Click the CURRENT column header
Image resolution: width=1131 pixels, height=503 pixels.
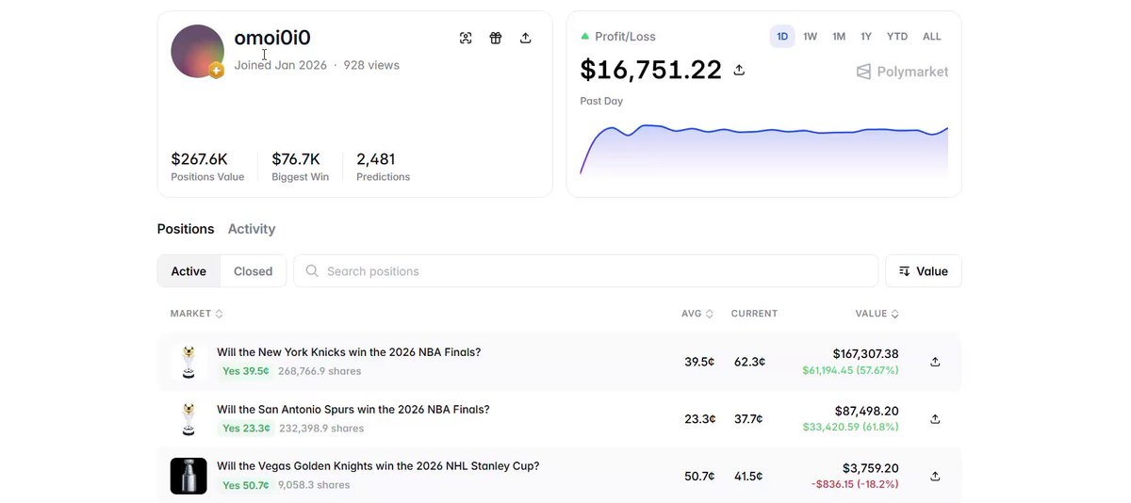tap(754, 314)
